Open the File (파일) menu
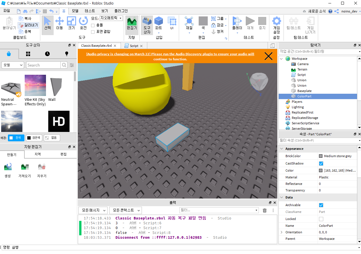 coord(7,11)
